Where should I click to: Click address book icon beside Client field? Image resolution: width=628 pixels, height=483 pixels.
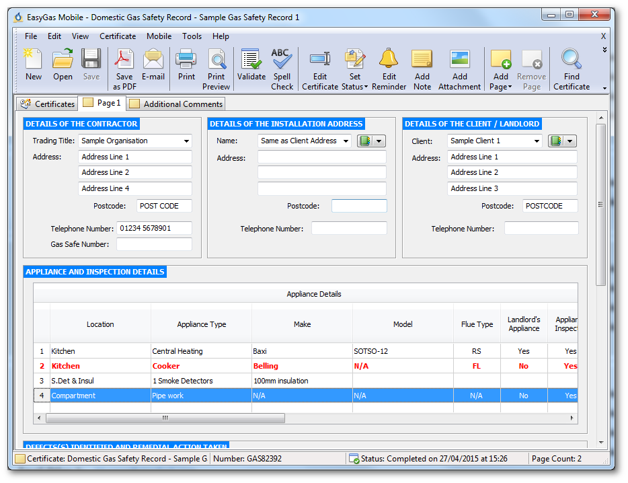point(556,141)
